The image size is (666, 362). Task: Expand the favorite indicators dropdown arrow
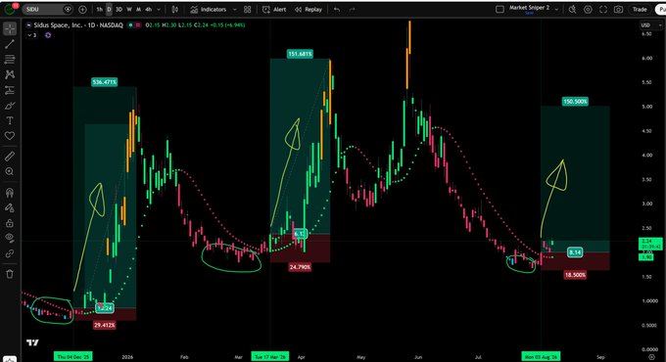coord(234,10)
